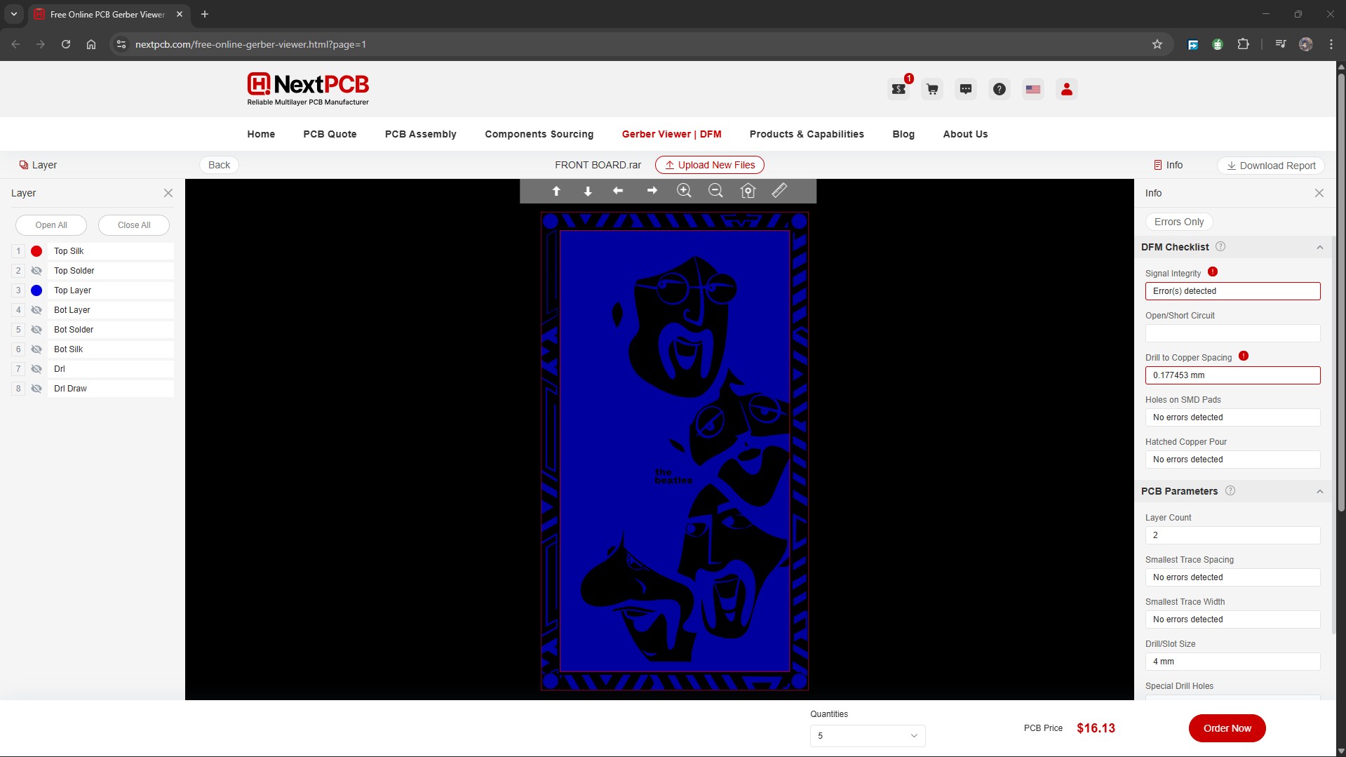Screen dimensions: 1346x757
Task: Toggle Drl layer visibility
Action: click(36, 369)
